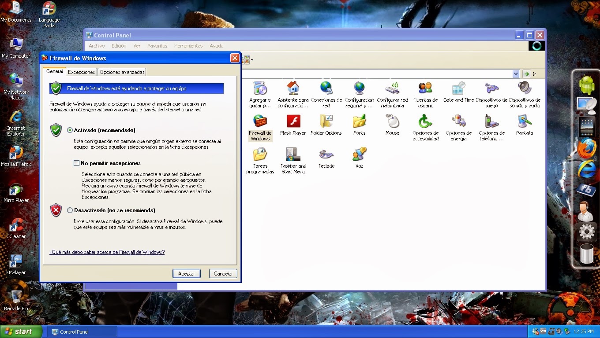Select the Firewall de Windows Control Panel icon
Image resolution: width=600 pixels, height=338 pixels.
point(260,128)
